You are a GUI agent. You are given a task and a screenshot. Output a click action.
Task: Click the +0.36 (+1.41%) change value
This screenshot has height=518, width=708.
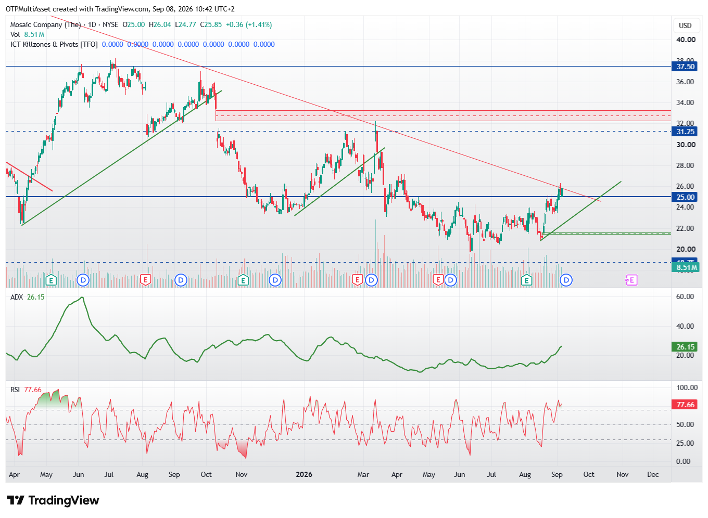click(x=249, y=24)
